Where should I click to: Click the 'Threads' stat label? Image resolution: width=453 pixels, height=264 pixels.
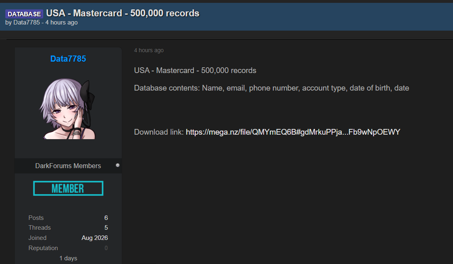(x=40, y=228)
